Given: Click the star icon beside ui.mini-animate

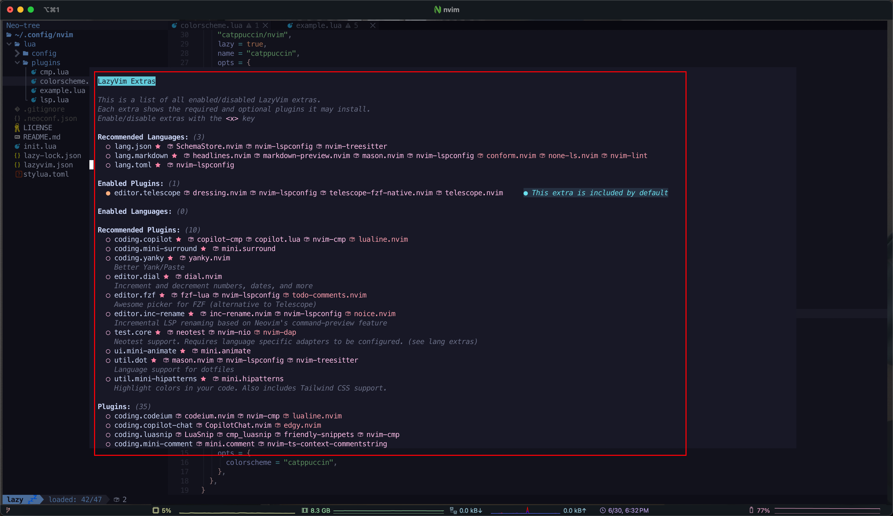Looking at the screenshot, I should [183, 351].
